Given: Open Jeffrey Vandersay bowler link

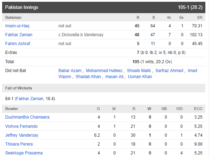Looking at the screenshot, I should [x=22, y=135].
